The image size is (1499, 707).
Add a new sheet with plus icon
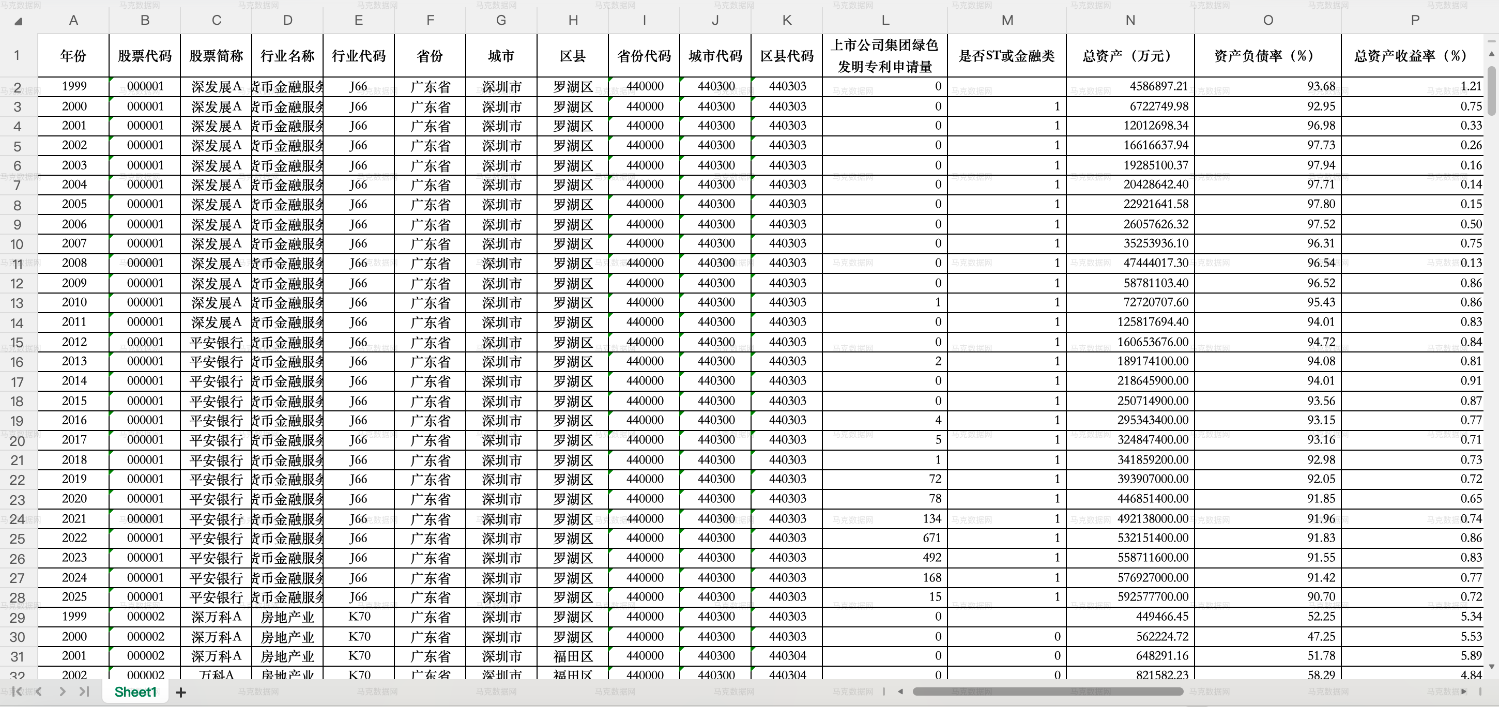click(x=181, y=692)
